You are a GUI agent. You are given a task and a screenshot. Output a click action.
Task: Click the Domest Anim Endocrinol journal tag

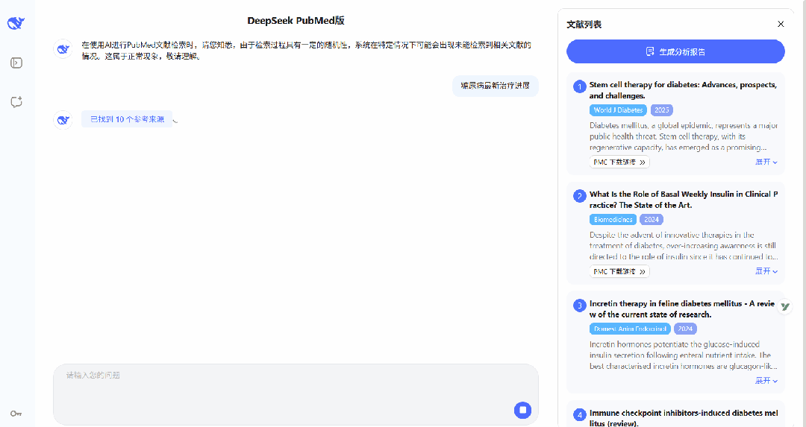(630, 329)
